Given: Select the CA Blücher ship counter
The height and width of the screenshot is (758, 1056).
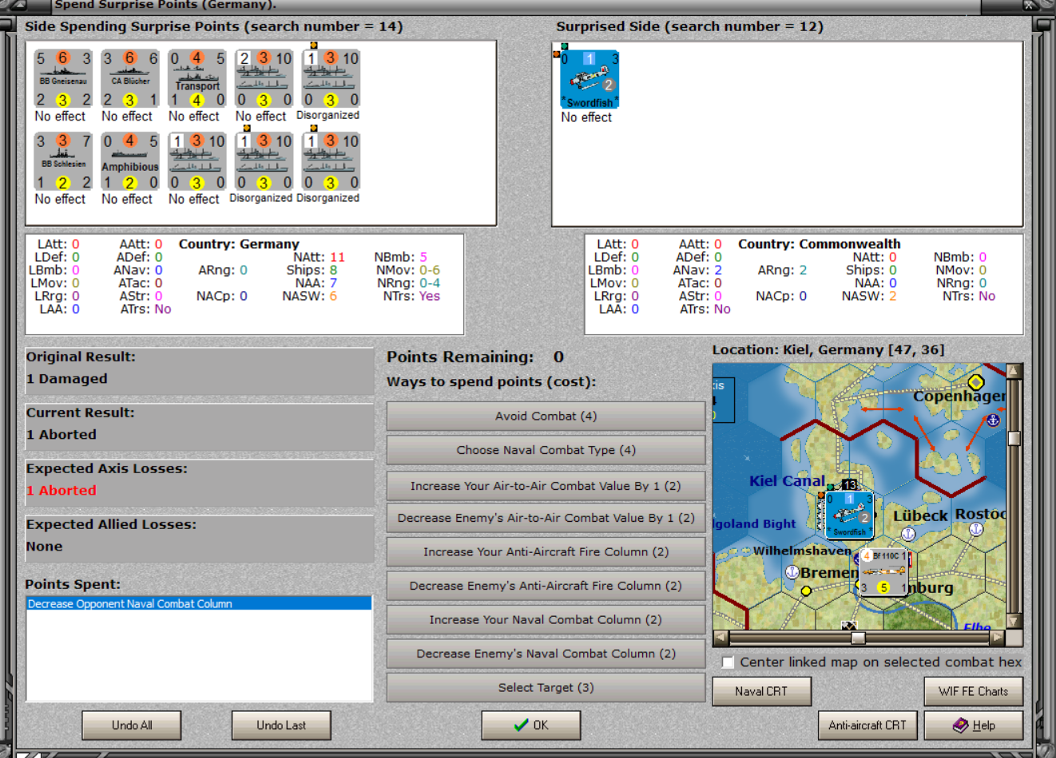Looking at the screenshot, I should (130, 79).
